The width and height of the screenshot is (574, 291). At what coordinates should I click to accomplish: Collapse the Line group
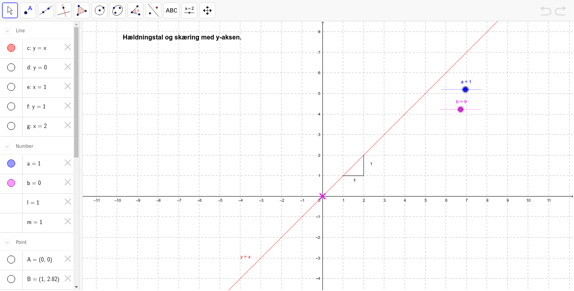pos(7,31)
